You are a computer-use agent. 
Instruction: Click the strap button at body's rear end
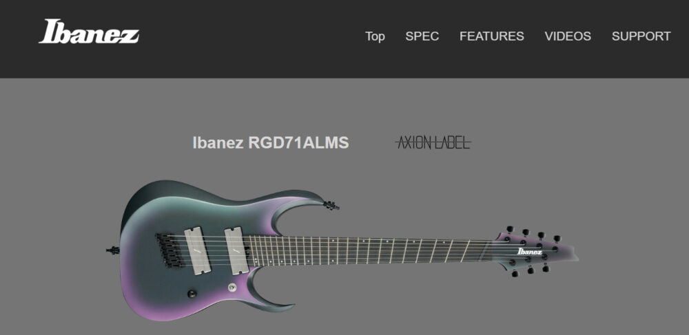(x=112, y=250)
